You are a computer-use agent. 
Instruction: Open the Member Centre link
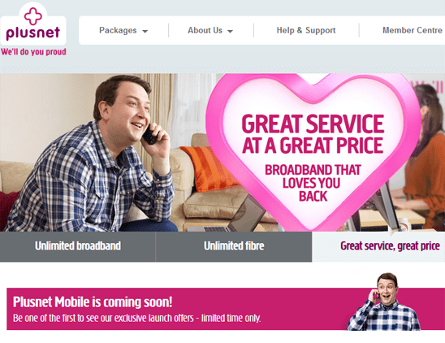(x=412, y=30)
